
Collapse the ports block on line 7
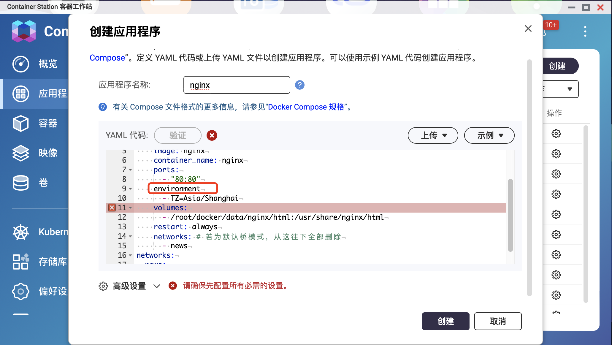[x=130, y=170]
